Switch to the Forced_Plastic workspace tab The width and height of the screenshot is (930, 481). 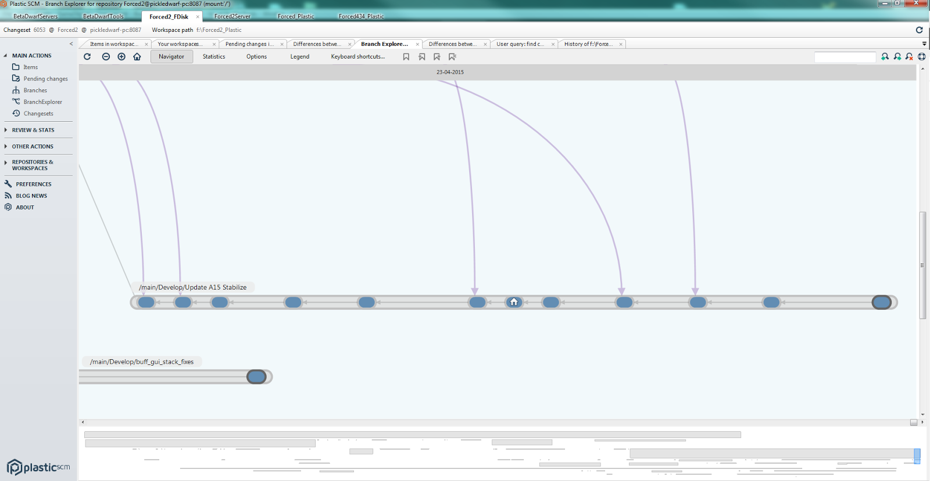296,16
